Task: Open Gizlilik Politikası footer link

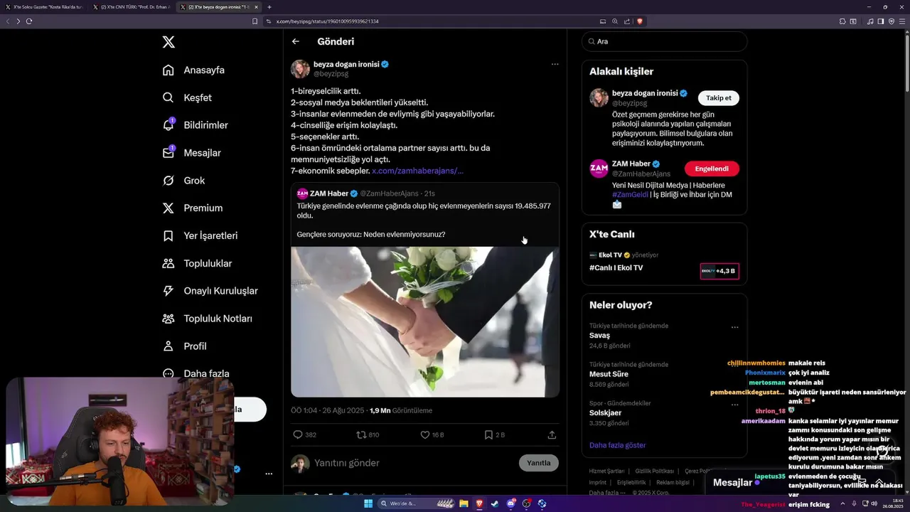Action: tap(654, 471)
